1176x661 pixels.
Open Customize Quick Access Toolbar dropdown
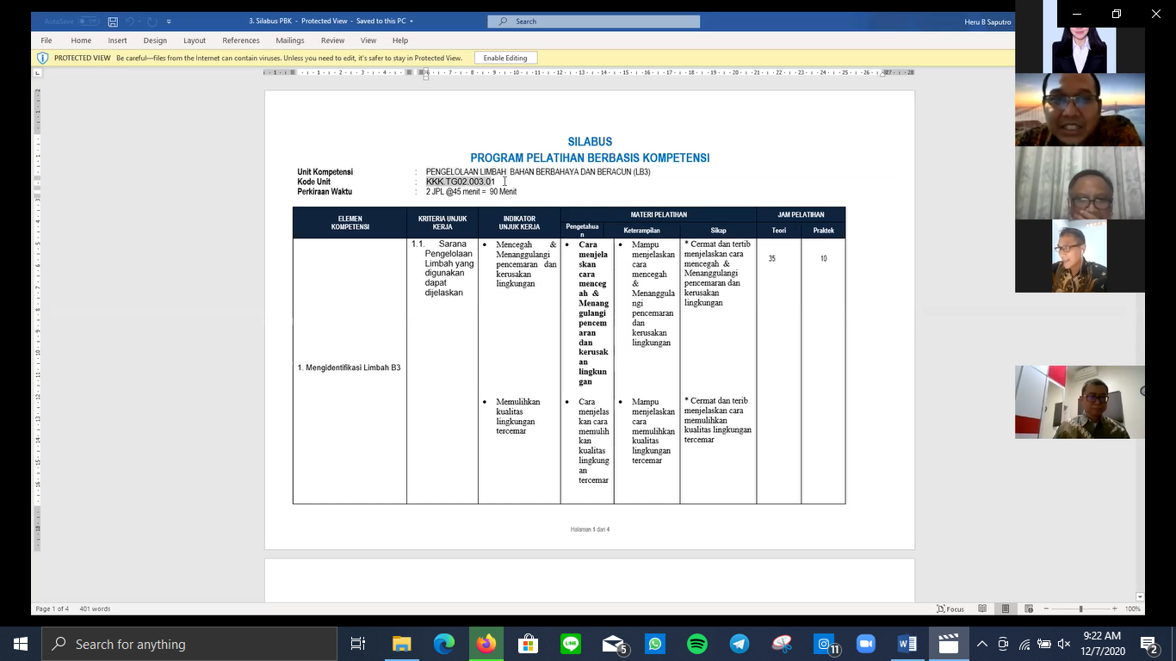point(169,22)
